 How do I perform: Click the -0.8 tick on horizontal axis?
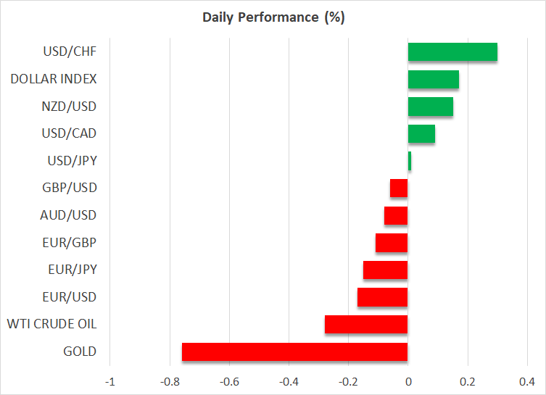coord(170,382)
